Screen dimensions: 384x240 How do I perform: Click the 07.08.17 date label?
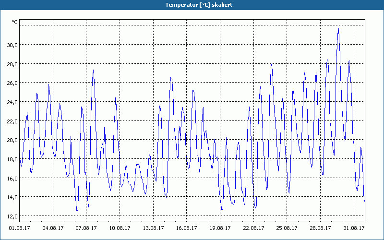tap(86, 228)
